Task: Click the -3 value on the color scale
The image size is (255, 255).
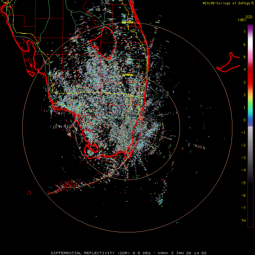Action: coord(243,158)
